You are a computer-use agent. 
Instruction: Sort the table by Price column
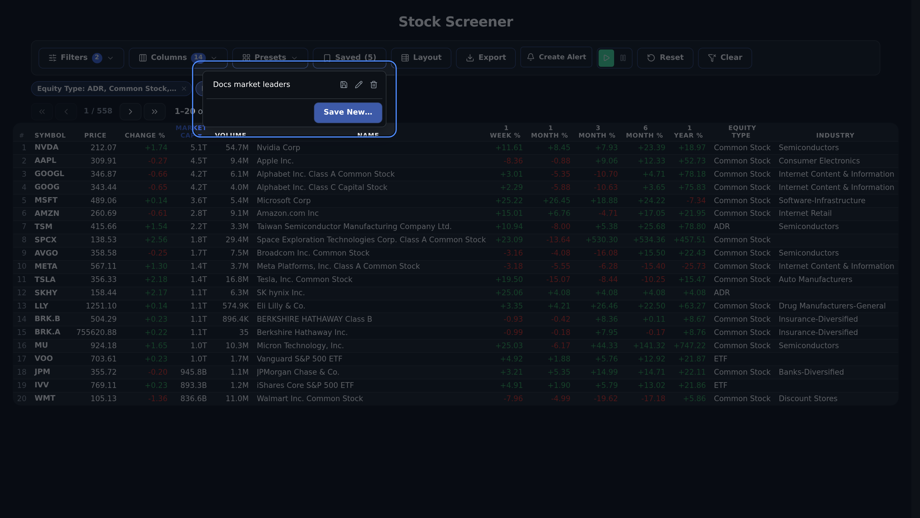[95, 135]
